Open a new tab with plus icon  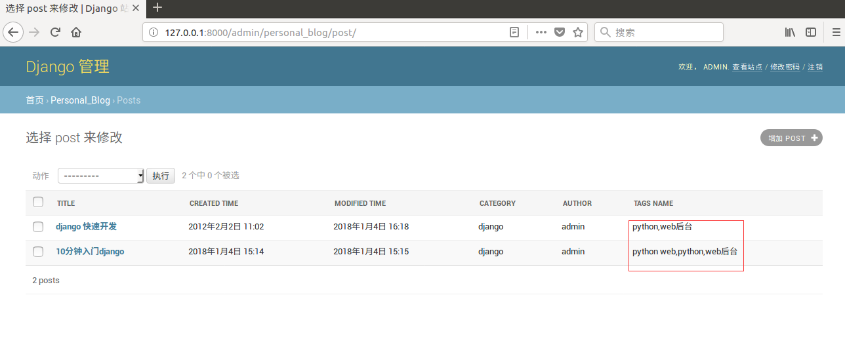(x=157, y=8)
